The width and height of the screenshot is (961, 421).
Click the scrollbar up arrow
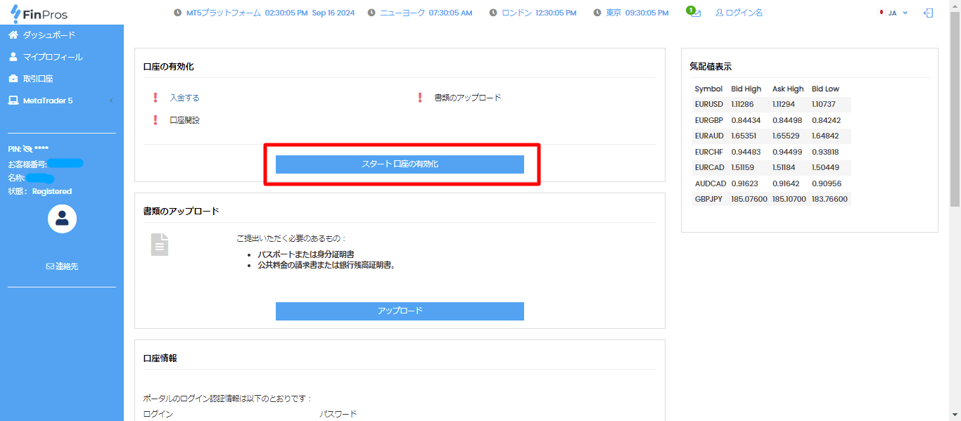956,5
